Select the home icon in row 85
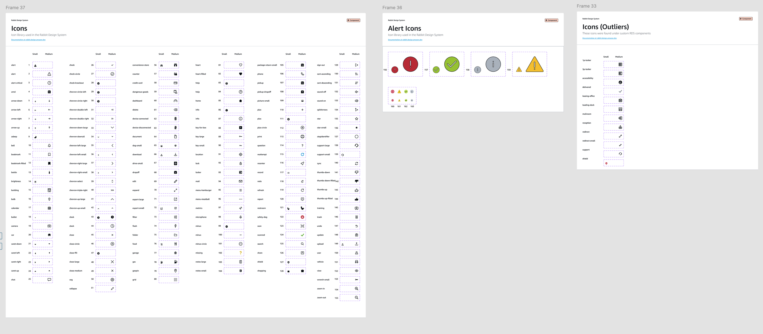Viewport: 763px width, 334px height. click(x=240, y=101)
